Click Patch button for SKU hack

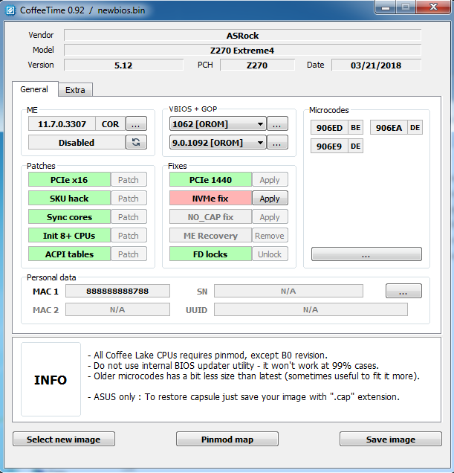(129, 198)
